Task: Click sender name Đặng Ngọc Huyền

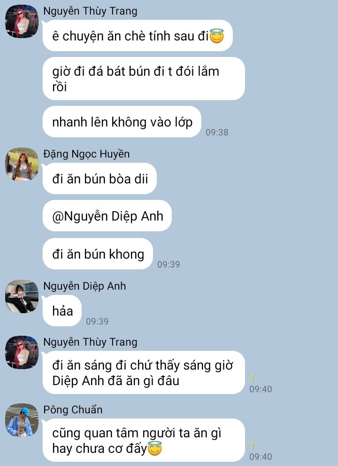Action: [86, 154]
